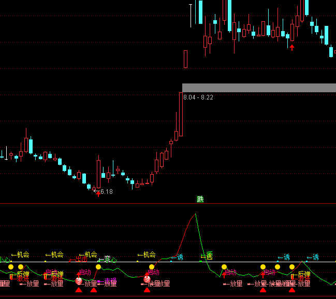Screen dimensions: 336x299
Task: Click the red 出击 signal label
Action: tap(80, 259)
